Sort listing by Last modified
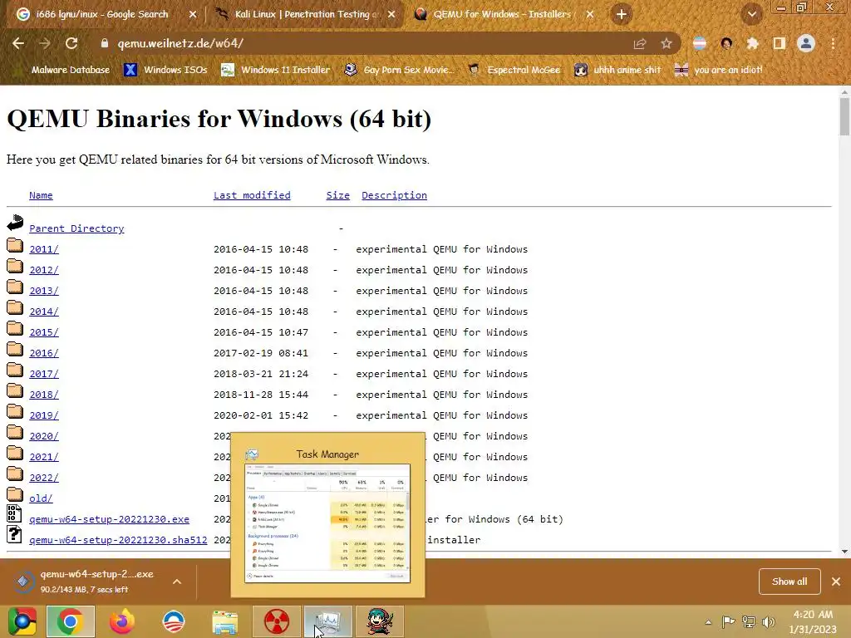Screen dimensions: 851x638 coord(252,195)
